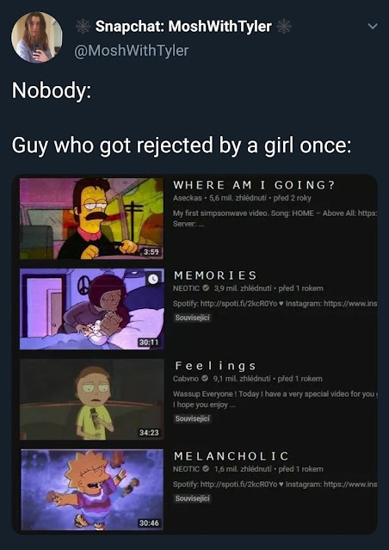Open MoshWithTyler's profile avatar
This screenshot has width=389, height=550.
coord(37,37)
